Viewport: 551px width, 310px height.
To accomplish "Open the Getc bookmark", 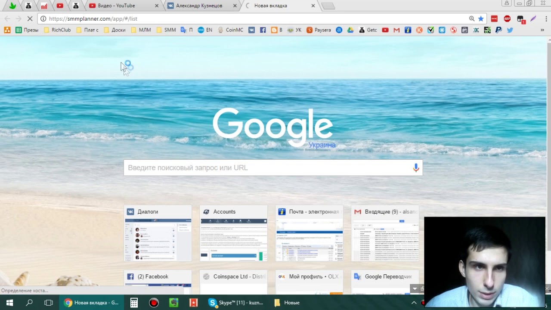I will click(368, 30).
